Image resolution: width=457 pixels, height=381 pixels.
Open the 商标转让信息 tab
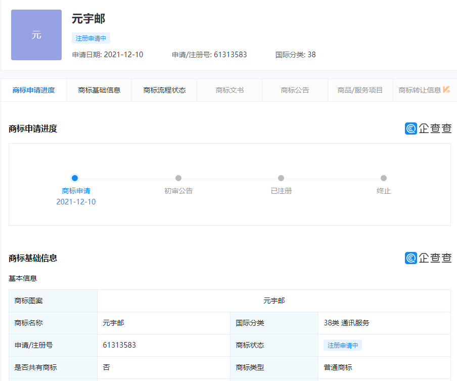420,90
